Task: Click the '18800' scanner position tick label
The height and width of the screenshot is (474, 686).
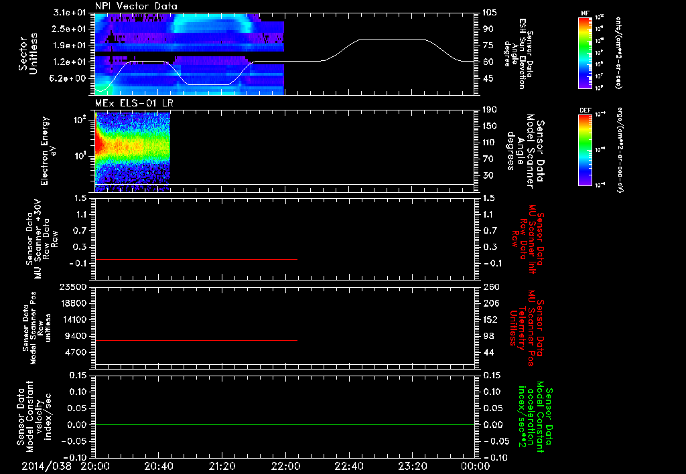Action: click(x=74, y=303)
